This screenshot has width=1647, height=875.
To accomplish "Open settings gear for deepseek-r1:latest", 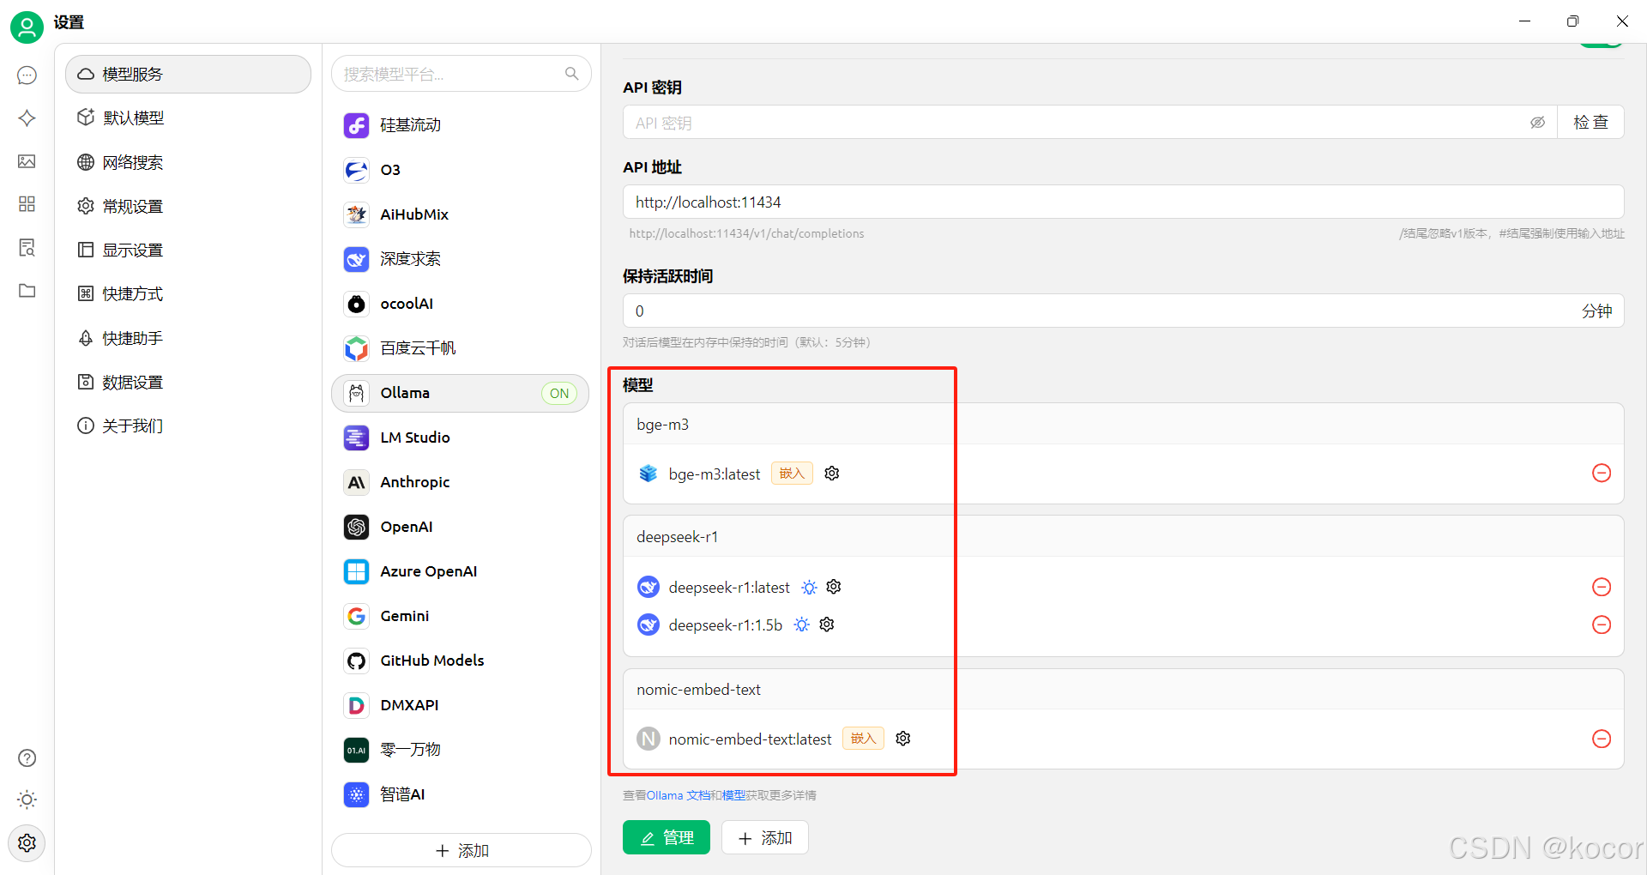I will click(834, 587).
